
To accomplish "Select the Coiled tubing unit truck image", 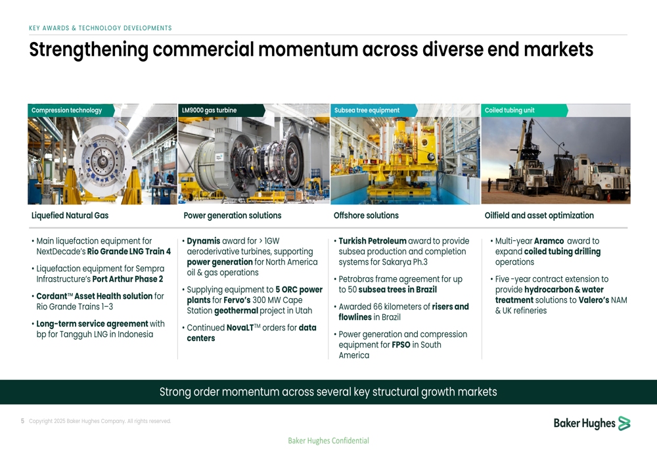I will (556, 161).
